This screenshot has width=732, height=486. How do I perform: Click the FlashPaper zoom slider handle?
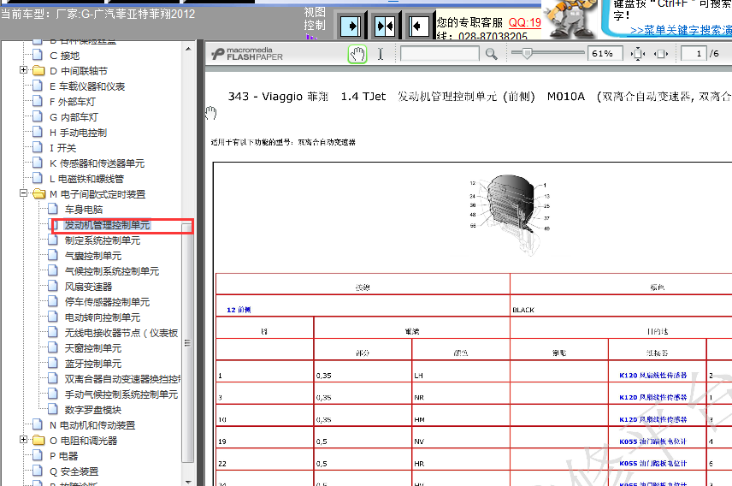(x=527, y=53)
